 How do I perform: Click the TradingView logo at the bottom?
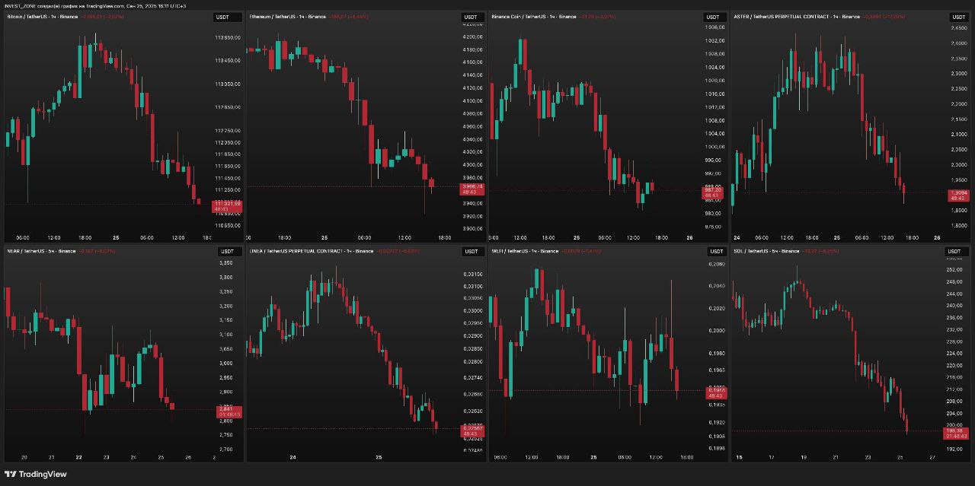click(36, 474)
